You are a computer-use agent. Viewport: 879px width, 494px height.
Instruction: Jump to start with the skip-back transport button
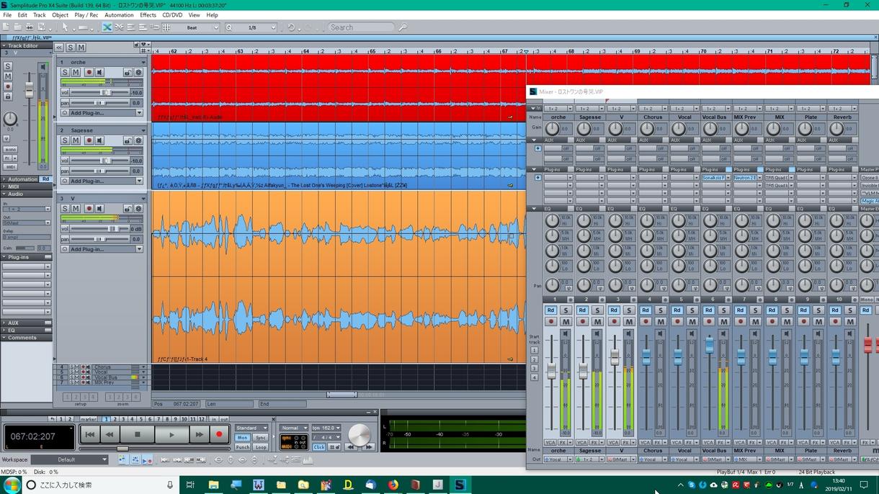click(x=89, y=434)
